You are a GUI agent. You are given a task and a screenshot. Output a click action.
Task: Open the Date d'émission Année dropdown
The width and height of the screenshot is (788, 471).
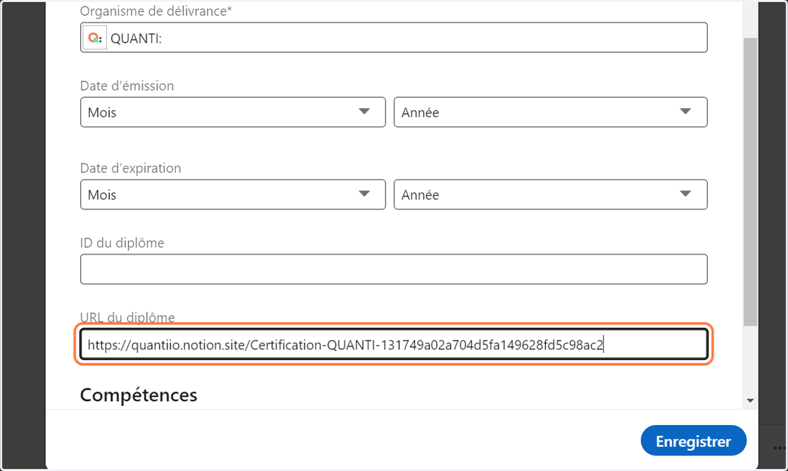550,112
